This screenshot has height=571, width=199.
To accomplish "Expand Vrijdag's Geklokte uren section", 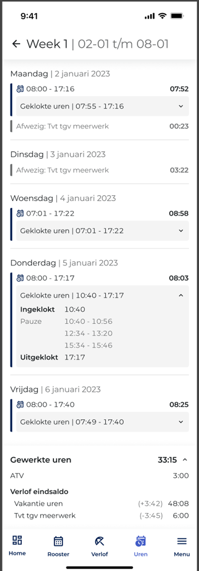I will point(181,422).
